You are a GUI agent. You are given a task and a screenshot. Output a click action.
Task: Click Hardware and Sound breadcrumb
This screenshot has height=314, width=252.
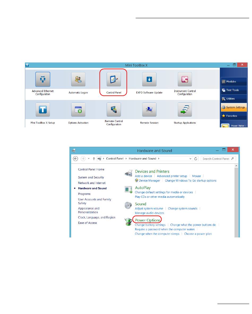tap(142, 158)
